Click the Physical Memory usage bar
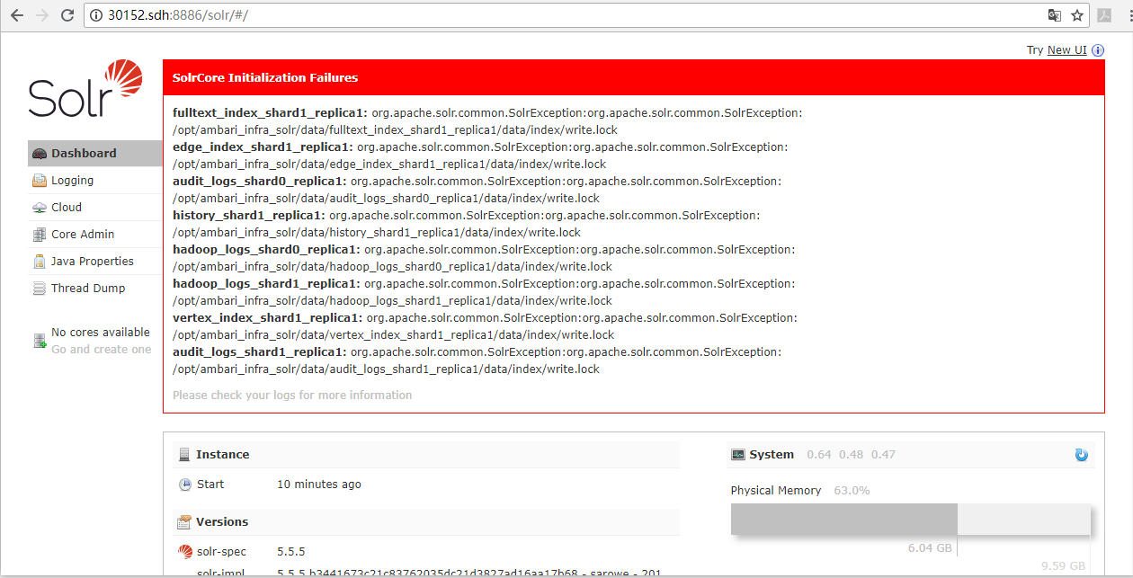Viewport: 1133px width, 578px height. coord(911,520)
